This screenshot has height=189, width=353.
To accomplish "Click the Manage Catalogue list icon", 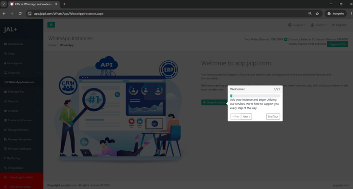I will click(x=6, y=149).
